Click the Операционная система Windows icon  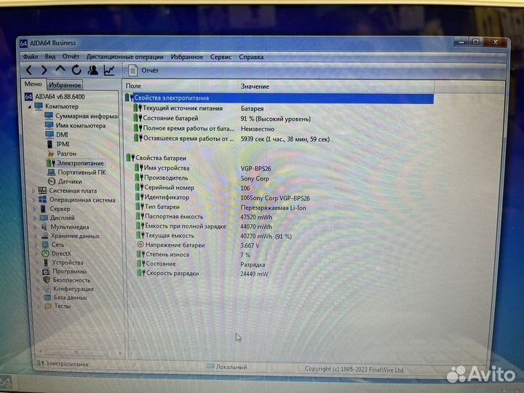click(x=43, y=199)
